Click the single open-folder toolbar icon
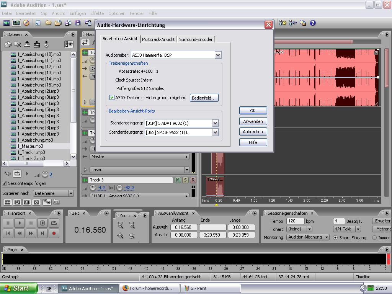Screen dimensions: 392x294 (48, 23)
